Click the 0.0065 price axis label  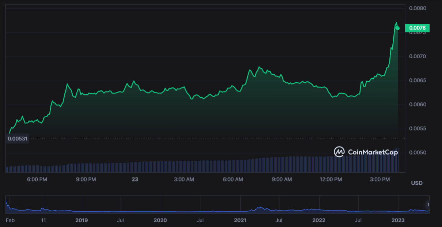(418, 81)
